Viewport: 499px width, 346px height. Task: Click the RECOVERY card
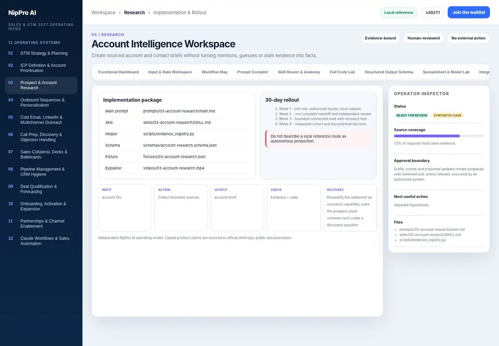(x=350, y=207)
